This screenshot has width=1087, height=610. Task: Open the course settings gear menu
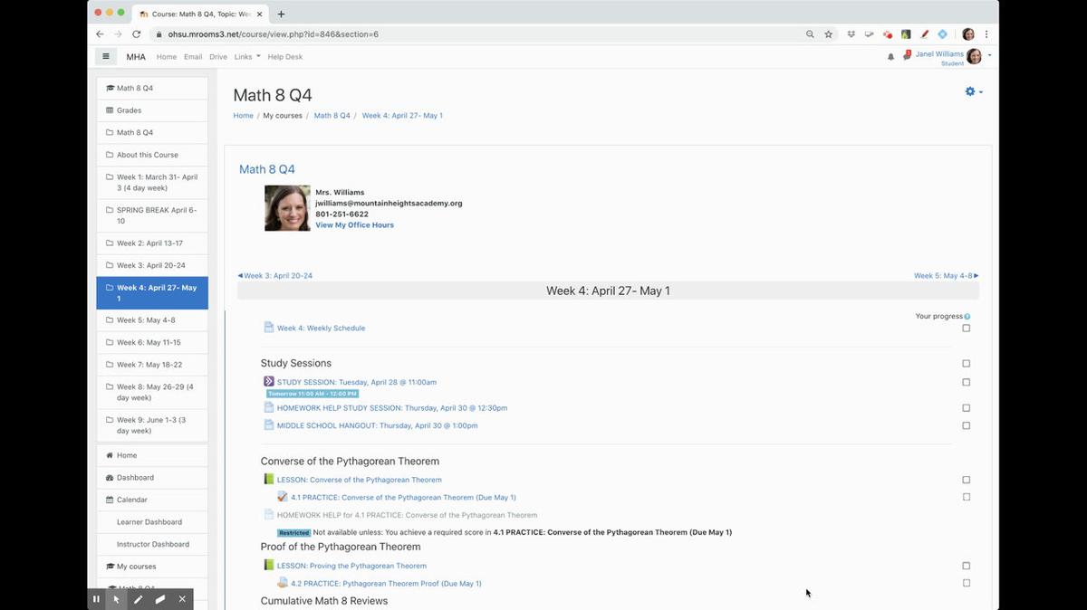(974, 91)
